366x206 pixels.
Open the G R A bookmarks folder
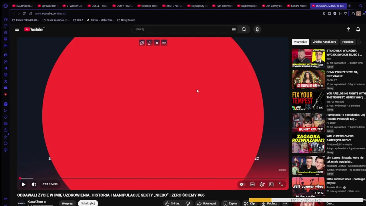(x=78, y=20)
